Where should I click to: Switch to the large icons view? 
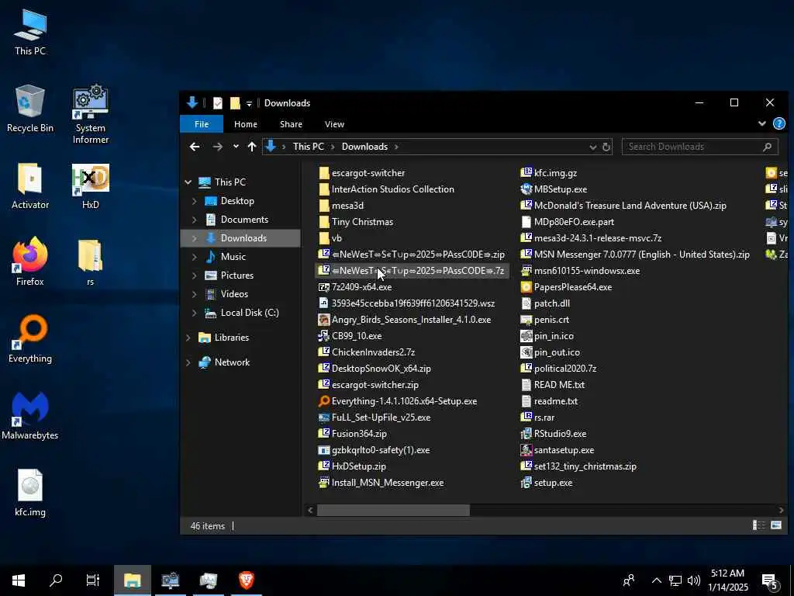[x=775, y=525]
